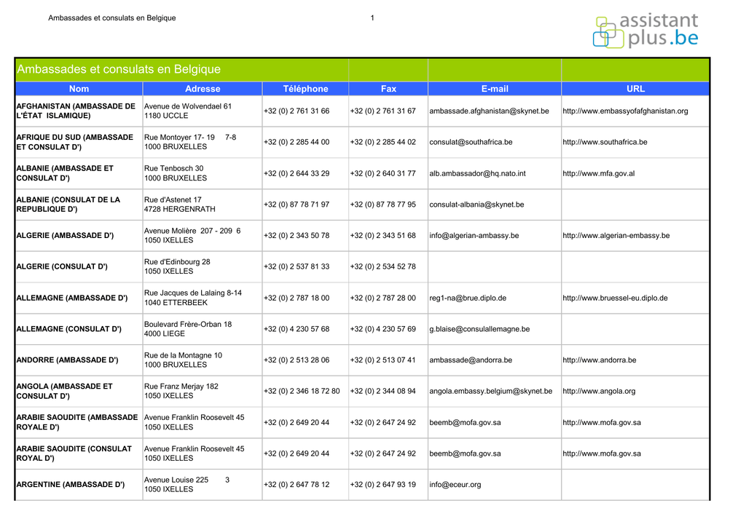Screen dimensions: 746x527
Task: Click email g.blaise@consulallemagne.be
Action: [x=479, y=329]
